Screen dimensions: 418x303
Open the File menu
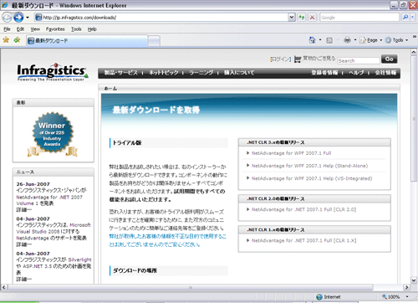[7, 29]
